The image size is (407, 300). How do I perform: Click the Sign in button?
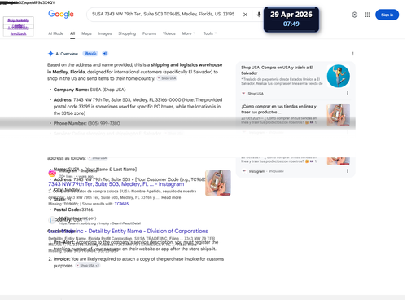(387, 15)
